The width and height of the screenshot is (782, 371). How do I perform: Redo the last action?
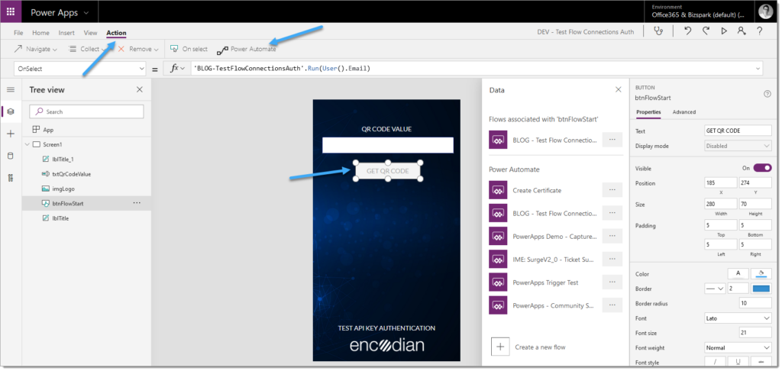pyautogui.click(x=706, y=31)
